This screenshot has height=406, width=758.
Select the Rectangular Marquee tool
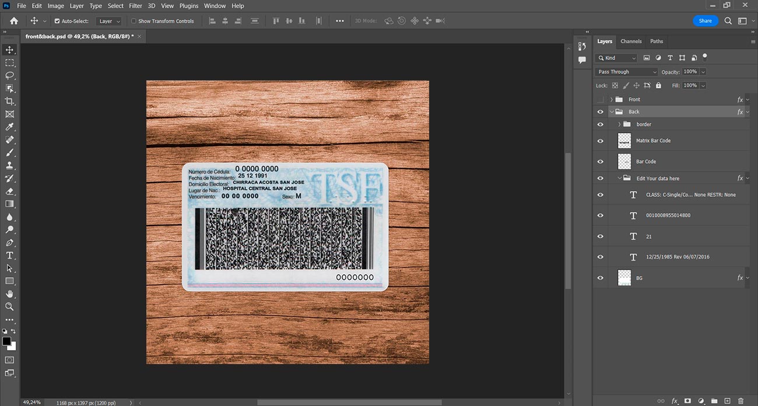coord(9,63)
